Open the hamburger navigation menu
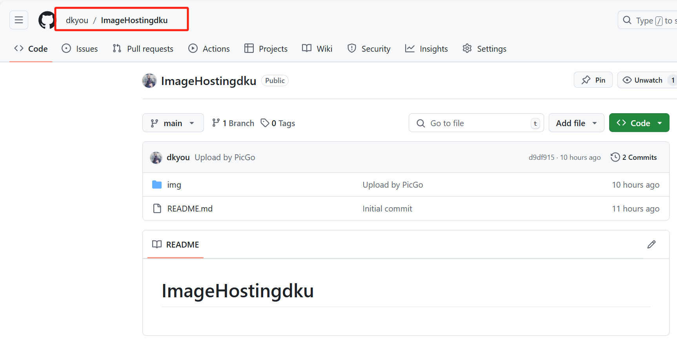 [x=19, y=20]
